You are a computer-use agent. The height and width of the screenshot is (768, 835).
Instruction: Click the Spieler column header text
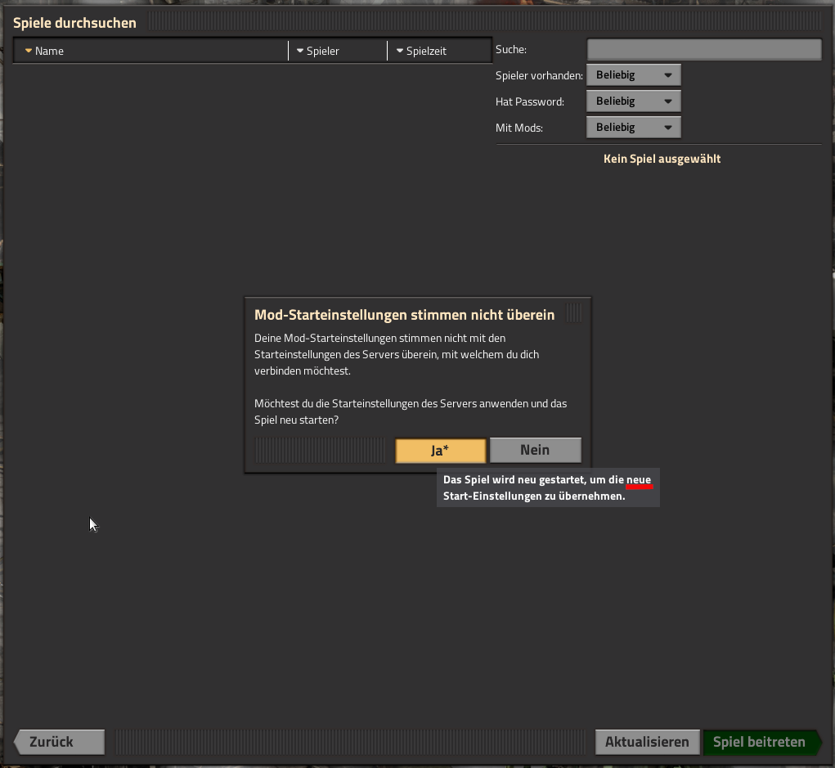coord(323,51)
